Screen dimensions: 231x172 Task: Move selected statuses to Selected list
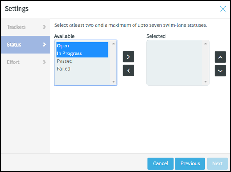click(x=128, y=57)
